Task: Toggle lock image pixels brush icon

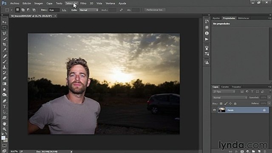Action: click(226, 104)
